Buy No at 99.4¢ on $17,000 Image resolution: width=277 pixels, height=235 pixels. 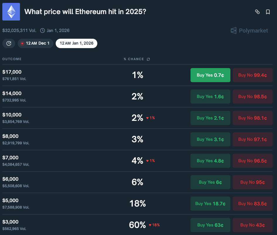tap(252, 75)
